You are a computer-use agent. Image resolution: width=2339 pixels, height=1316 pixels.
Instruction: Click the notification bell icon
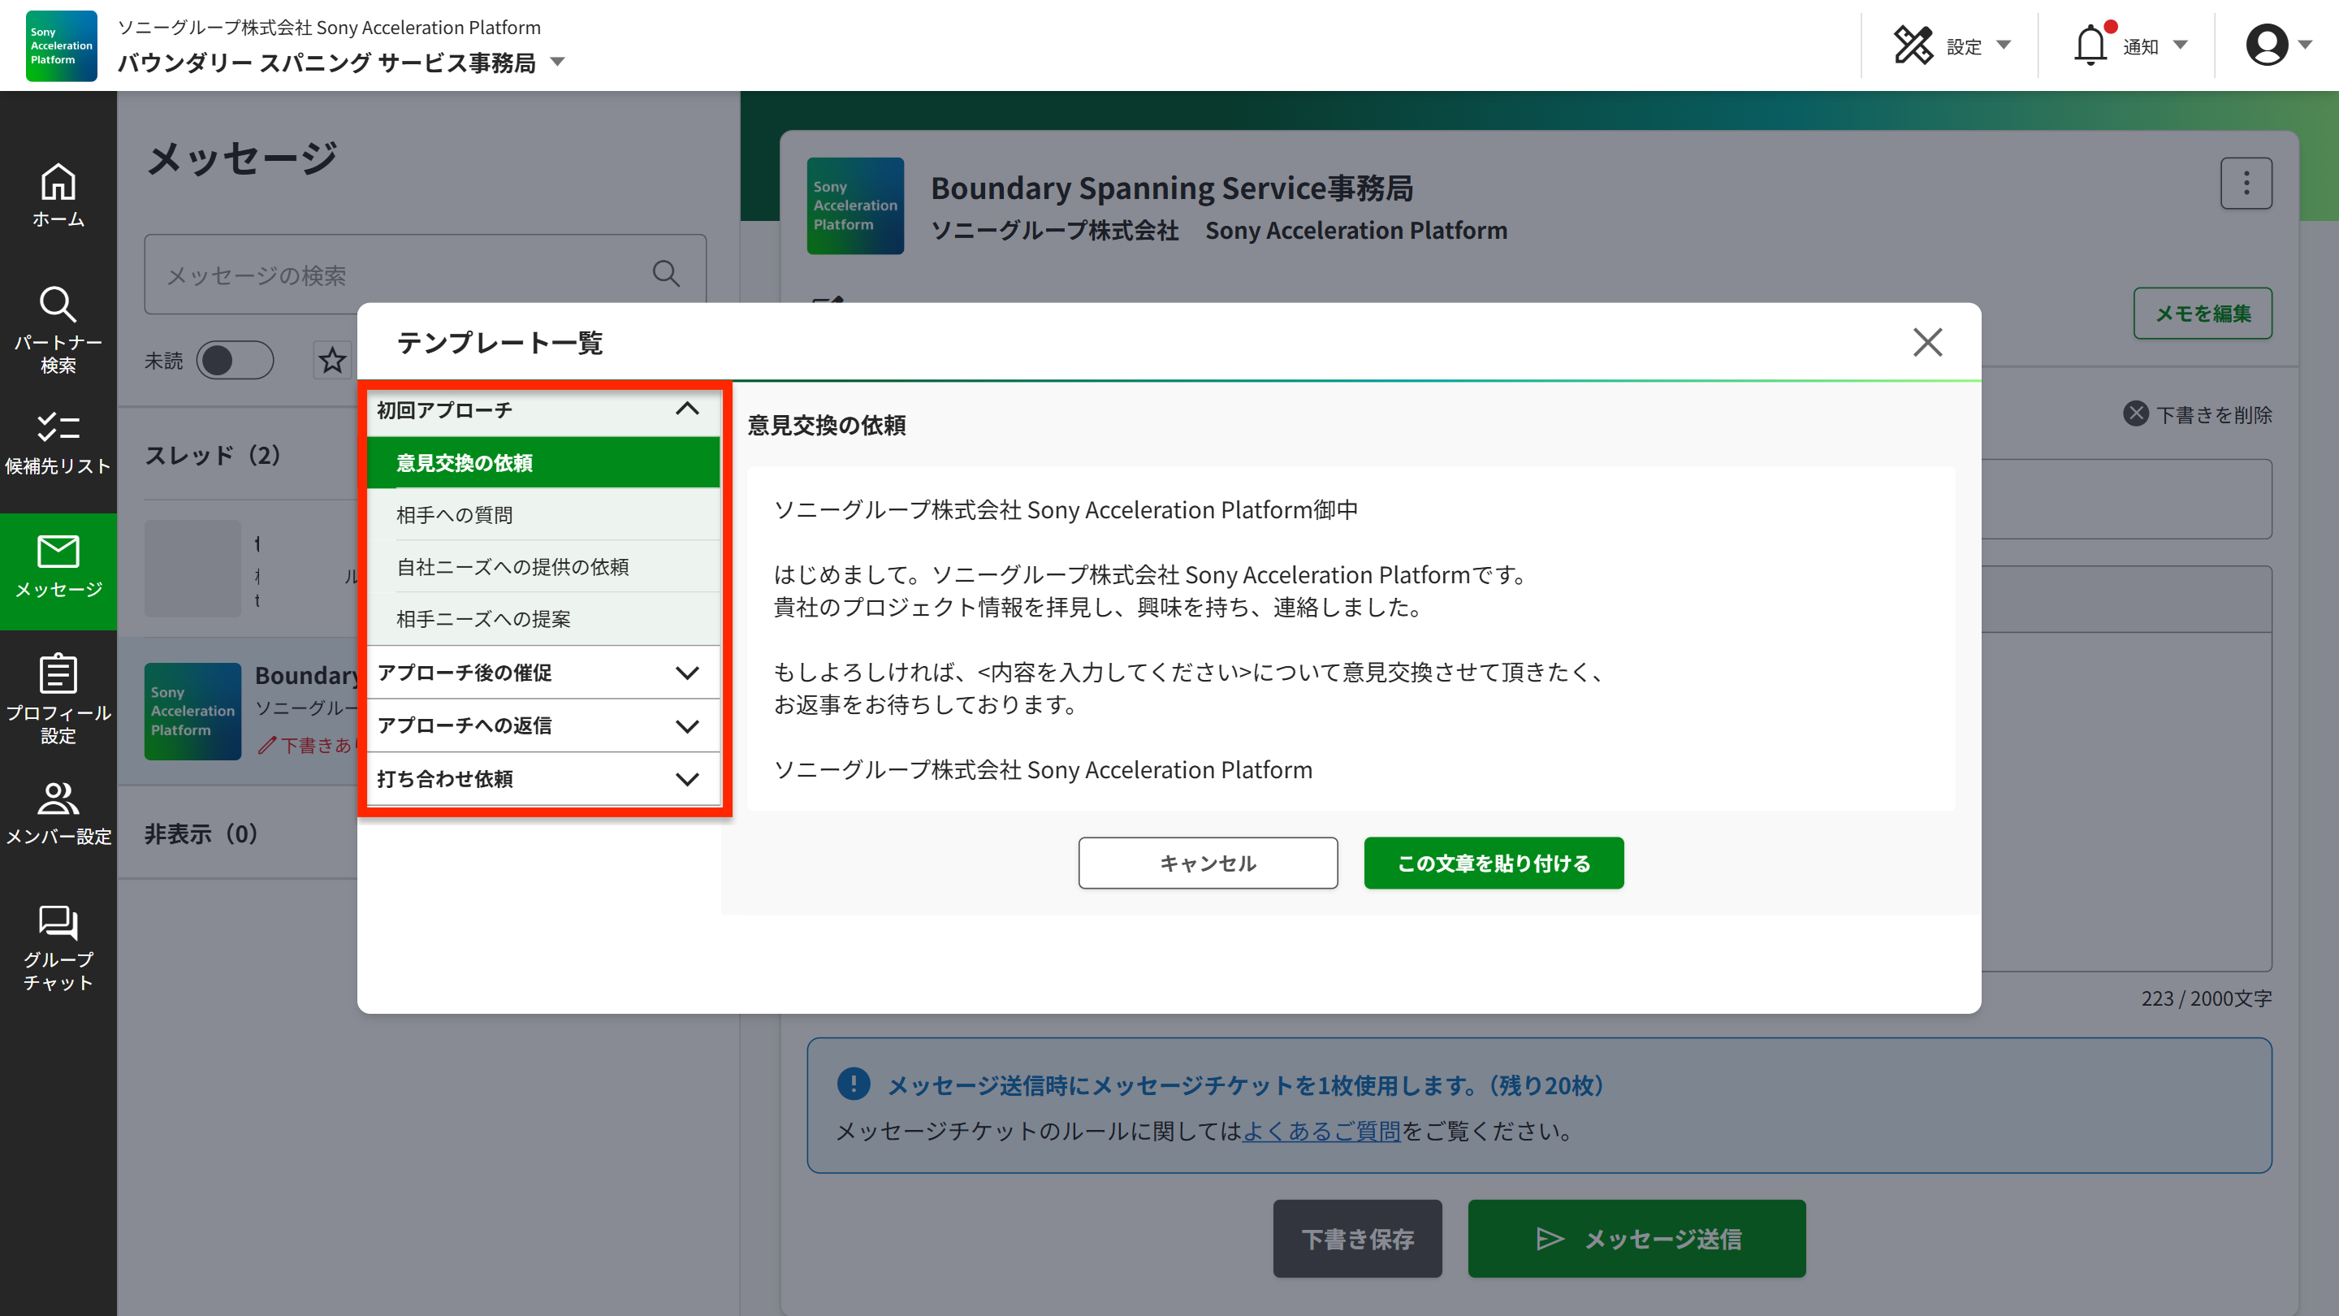[x=2090, y=45]
